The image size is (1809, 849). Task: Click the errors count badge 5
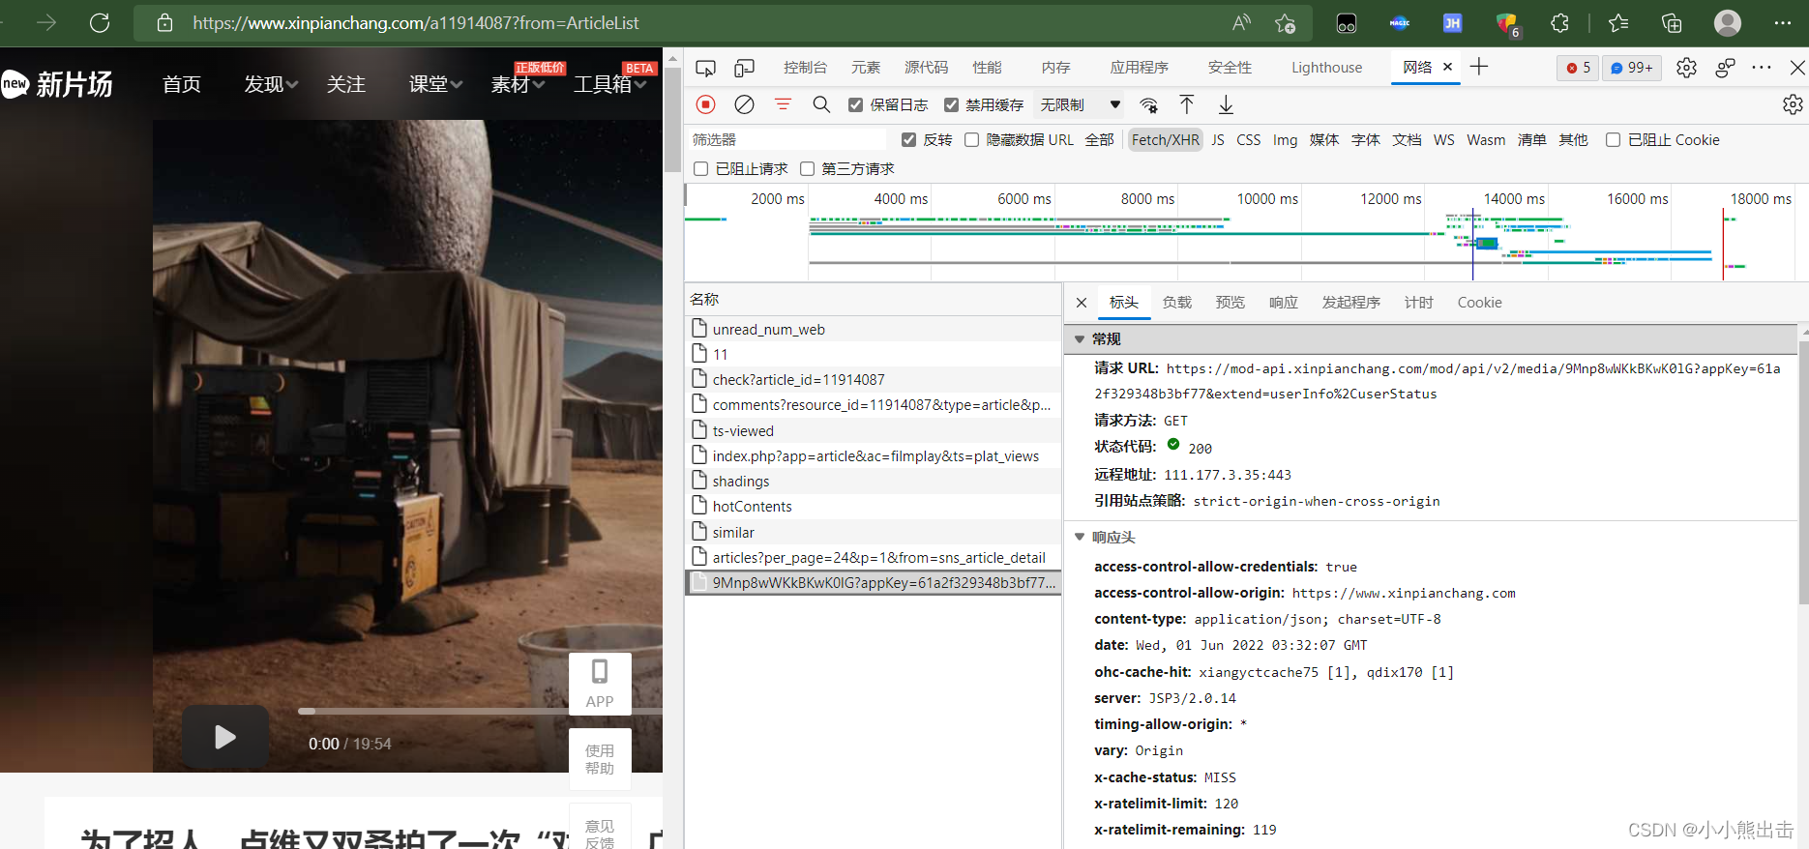(x=1578, y=68)
